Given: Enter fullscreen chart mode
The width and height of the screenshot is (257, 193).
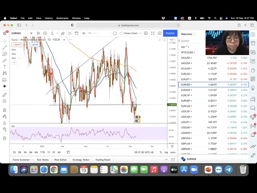Looking at the screenshot, I should click(153, 33).
